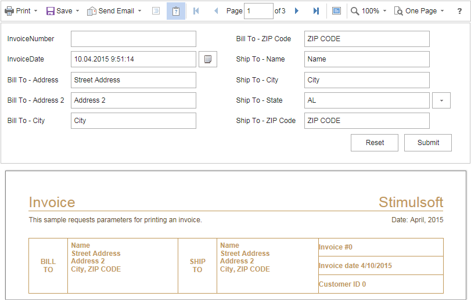Expand the Ship To - State dropdown

(x=441, y=100)
